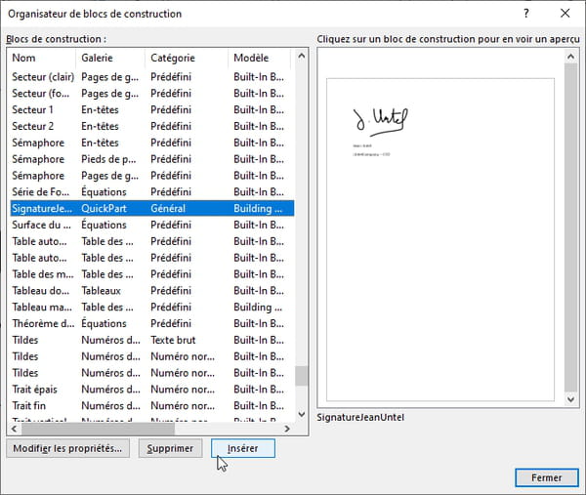The width and height of the screenshot is (586, 495).
Task: Select the Théorème d... row
Action: 152,323
